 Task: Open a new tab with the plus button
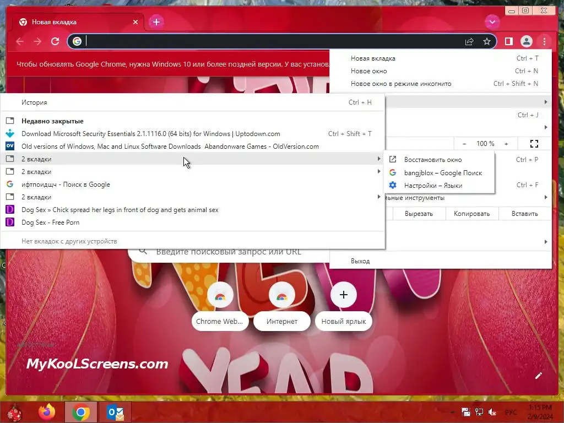(156, 22)
